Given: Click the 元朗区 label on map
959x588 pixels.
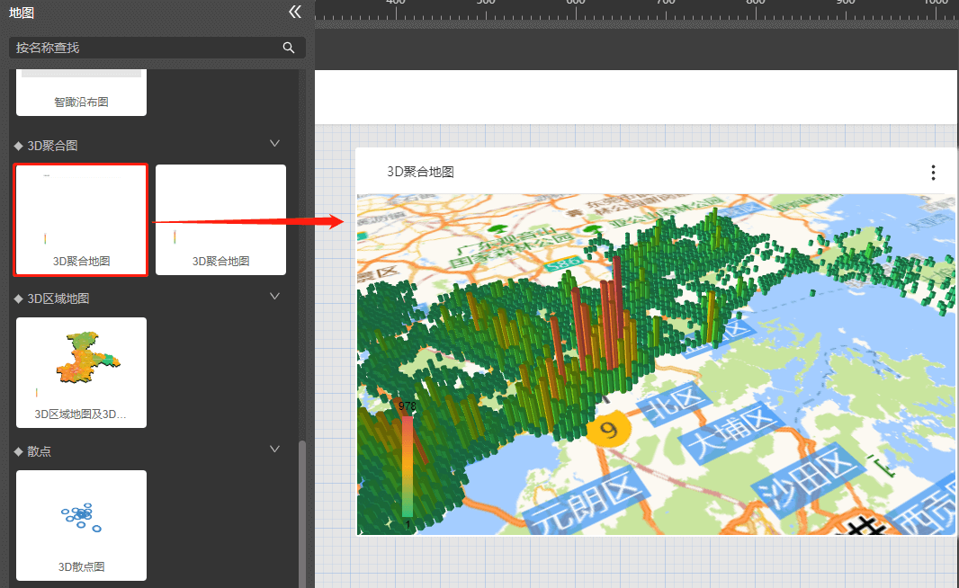Looking at the screenshot, I should tap(587, 498).
